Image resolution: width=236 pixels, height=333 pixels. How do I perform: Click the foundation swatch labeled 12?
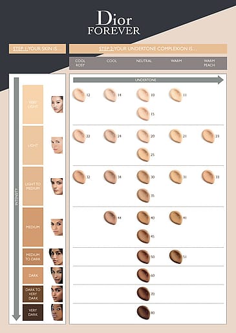(79, 95)
